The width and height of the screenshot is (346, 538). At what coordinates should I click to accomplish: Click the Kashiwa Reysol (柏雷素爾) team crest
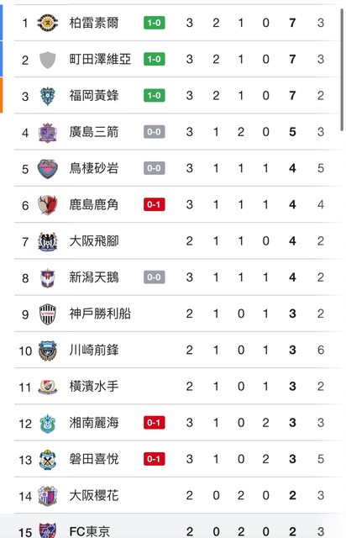coord(47,23)
